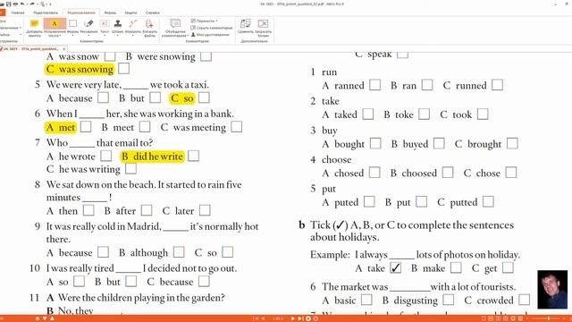Click the Save icon in quick access toolbar

click(8, 4)
